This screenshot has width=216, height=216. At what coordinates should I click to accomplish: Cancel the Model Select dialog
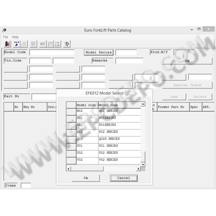(x=124, y=178)
